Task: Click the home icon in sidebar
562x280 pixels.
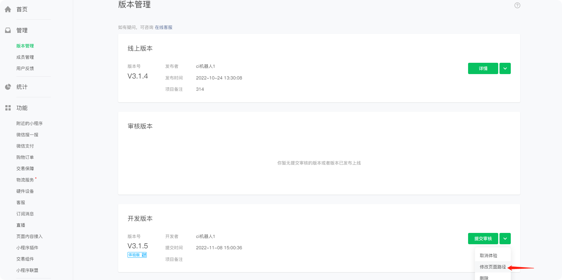Action: (x=8, y=9)
